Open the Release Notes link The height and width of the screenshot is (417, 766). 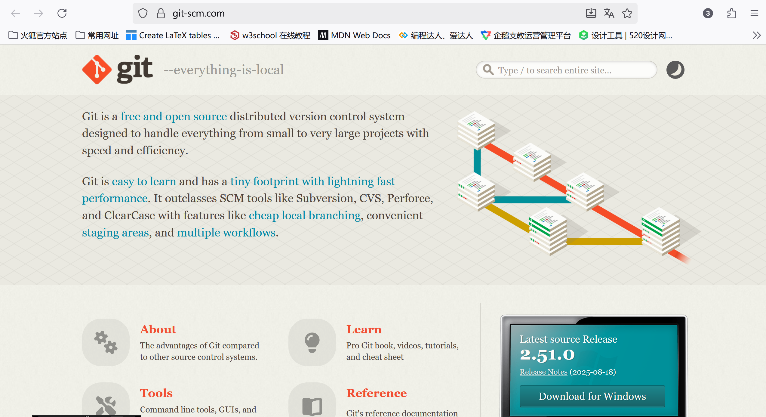point(543,372)
